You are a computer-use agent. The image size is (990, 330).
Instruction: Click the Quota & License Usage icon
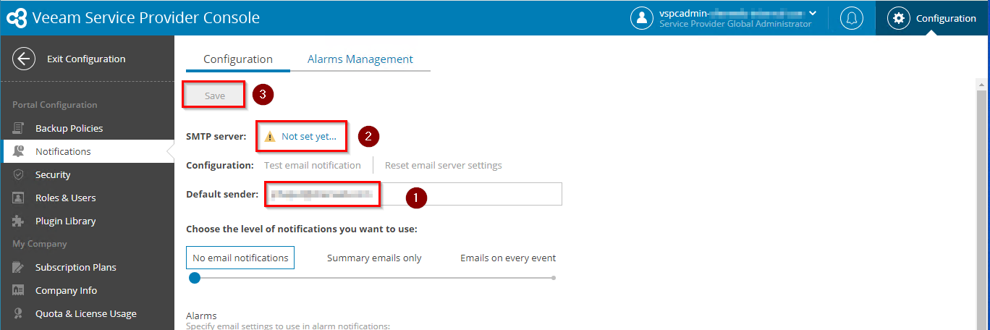coord(19,313)
